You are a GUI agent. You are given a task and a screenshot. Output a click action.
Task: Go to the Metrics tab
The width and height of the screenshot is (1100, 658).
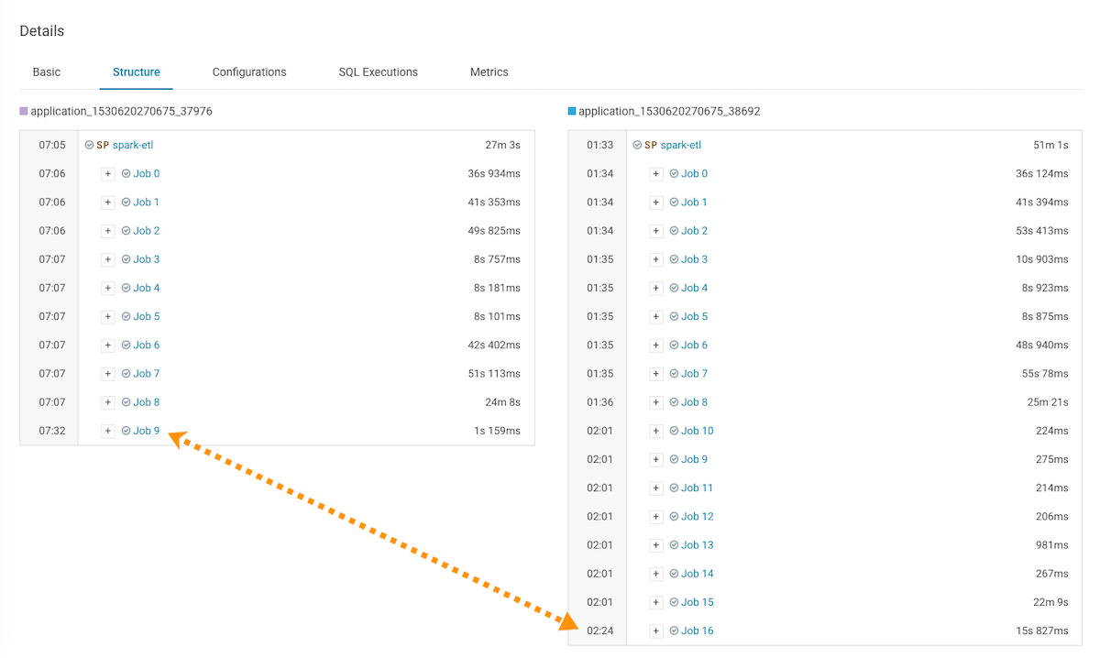489,72
